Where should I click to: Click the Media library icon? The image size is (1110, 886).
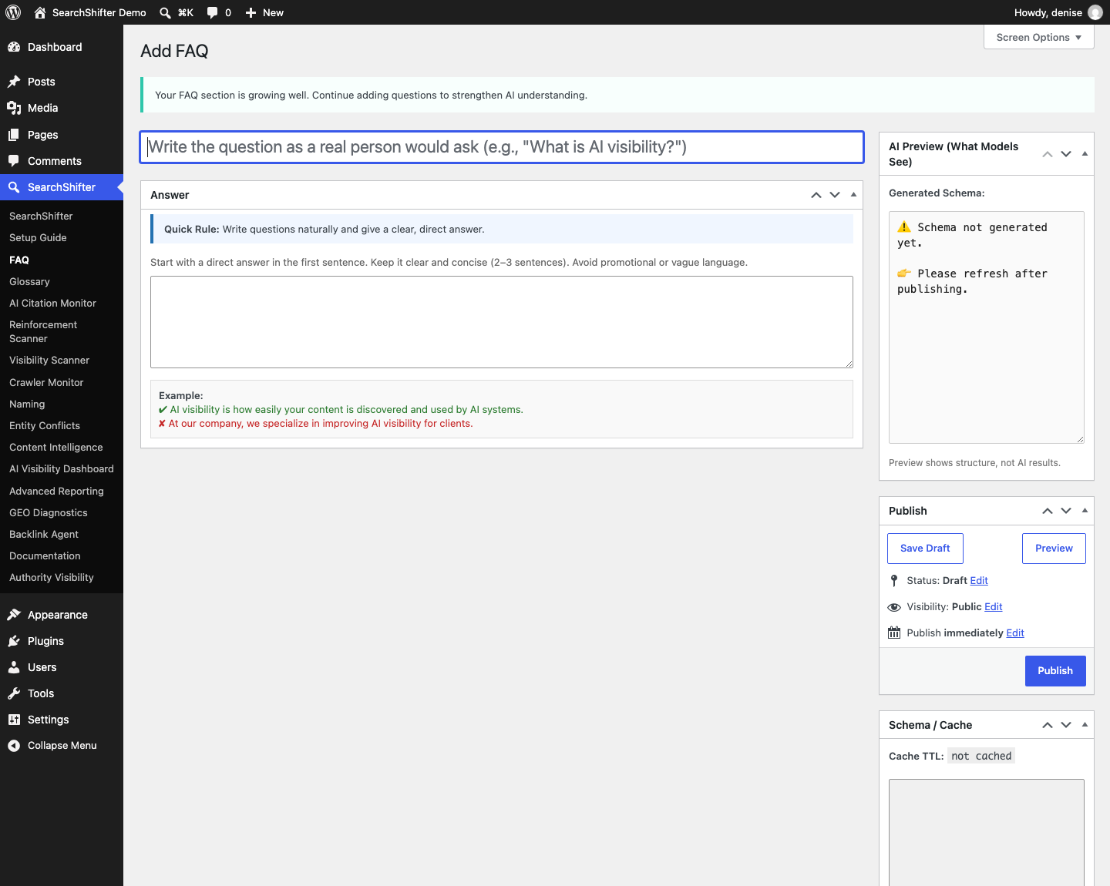tap(14, 108)
